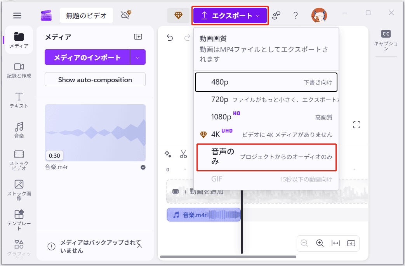Zoom out of the timeline with the magnifier

304,243
